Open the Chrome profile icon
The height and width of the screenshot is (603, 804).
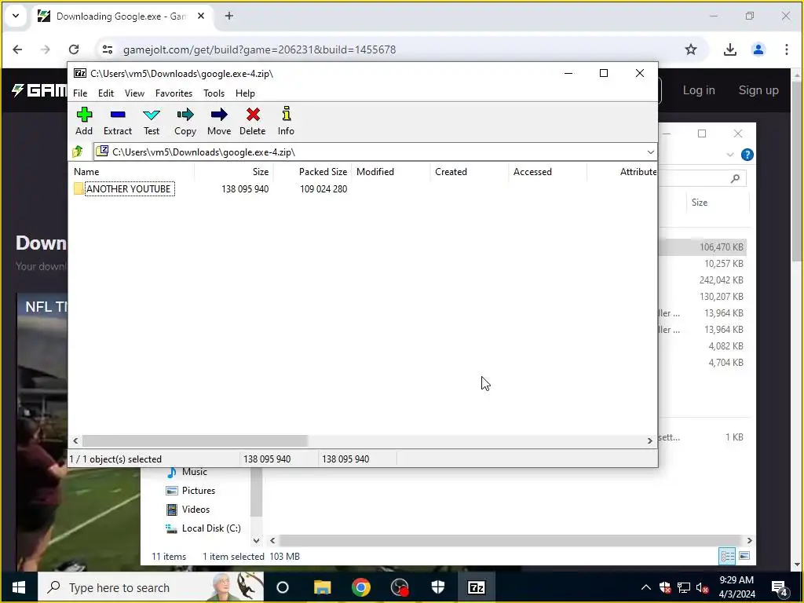[x=758, y=49]
